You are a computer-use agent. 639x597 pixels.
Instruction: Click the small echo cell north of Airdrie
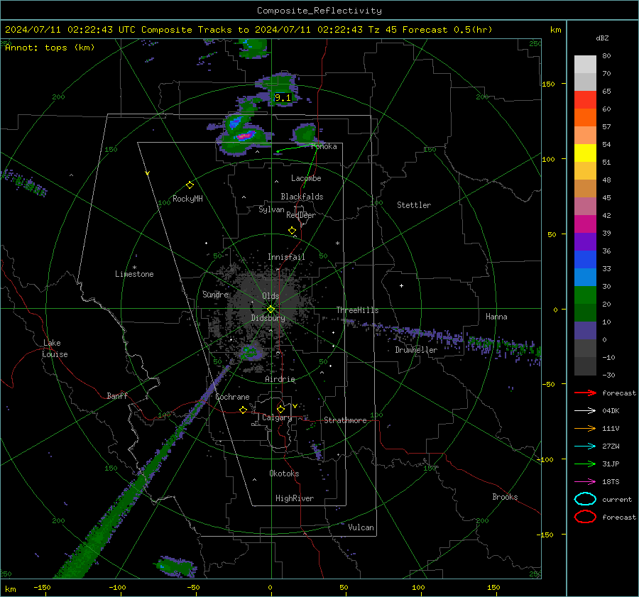point(251,351)
